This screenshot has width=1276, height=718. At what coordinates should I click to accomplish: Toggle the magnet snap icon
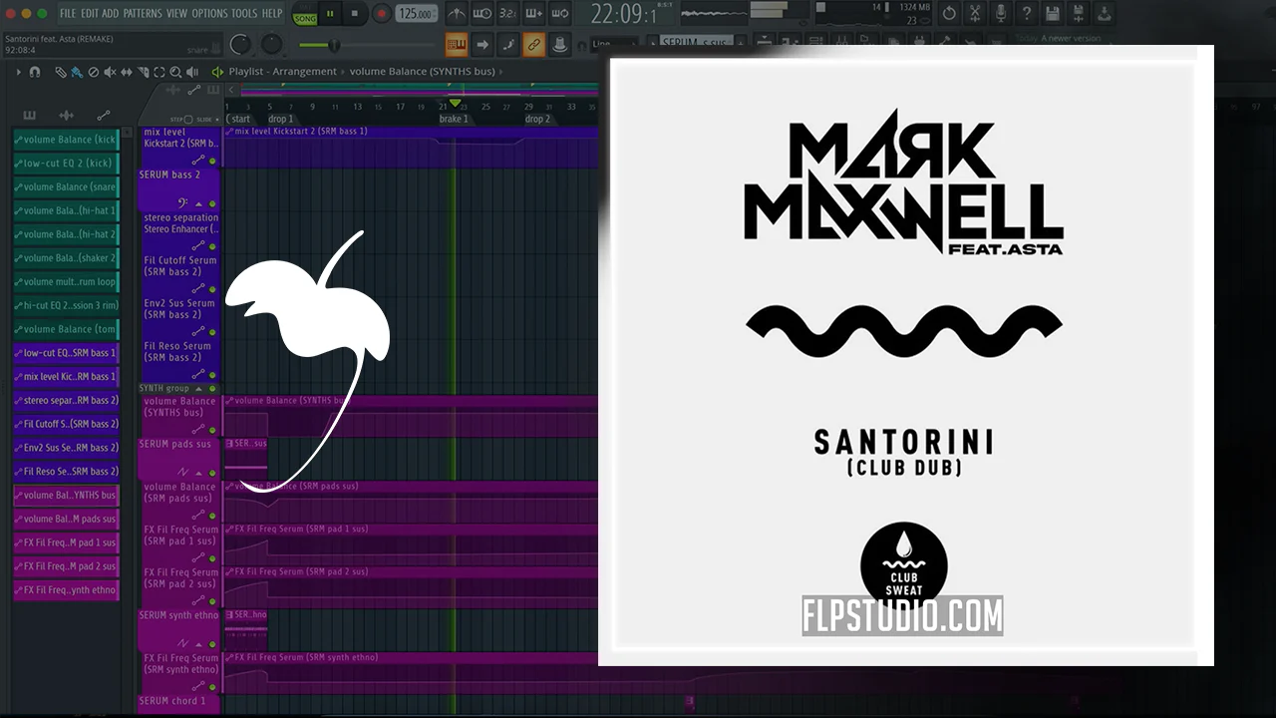(x=35, y=72)
